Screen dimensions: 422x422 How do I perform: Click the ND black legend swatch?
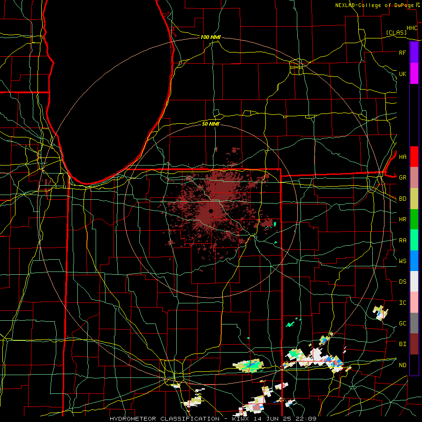414,365
